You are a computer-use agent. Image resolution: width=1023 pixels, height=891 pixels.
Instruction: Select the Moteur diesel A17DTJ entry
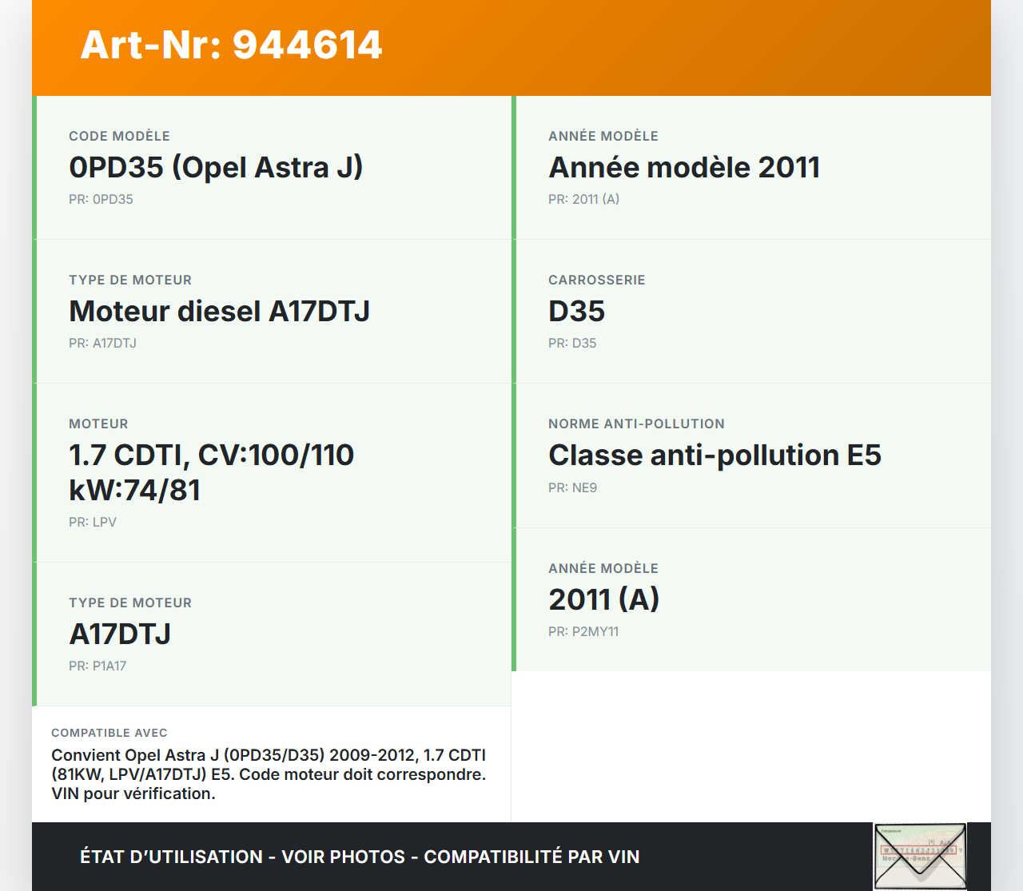(x=219, y=311)
